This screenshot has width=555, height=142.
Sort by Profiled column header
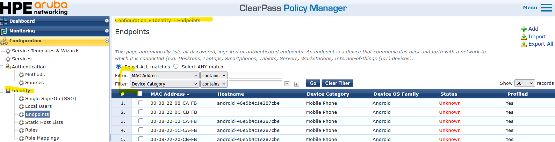tap(518, 94)
